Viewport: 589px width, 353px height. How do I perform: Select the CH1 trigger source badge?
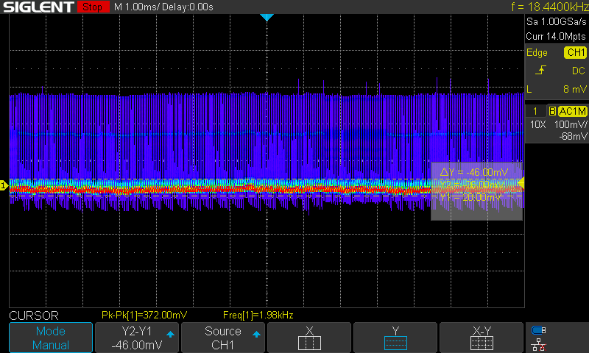(x=575, y=52)
